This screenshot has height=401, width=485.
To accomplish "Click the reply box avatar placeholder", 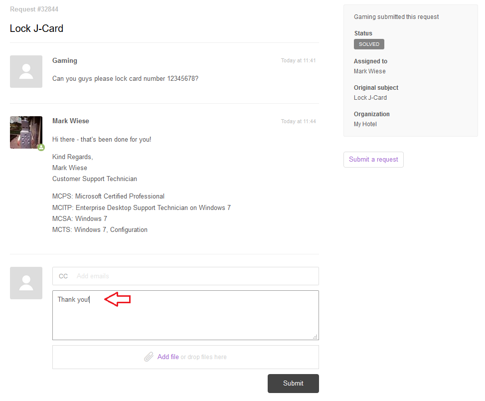I will point(26,283).
